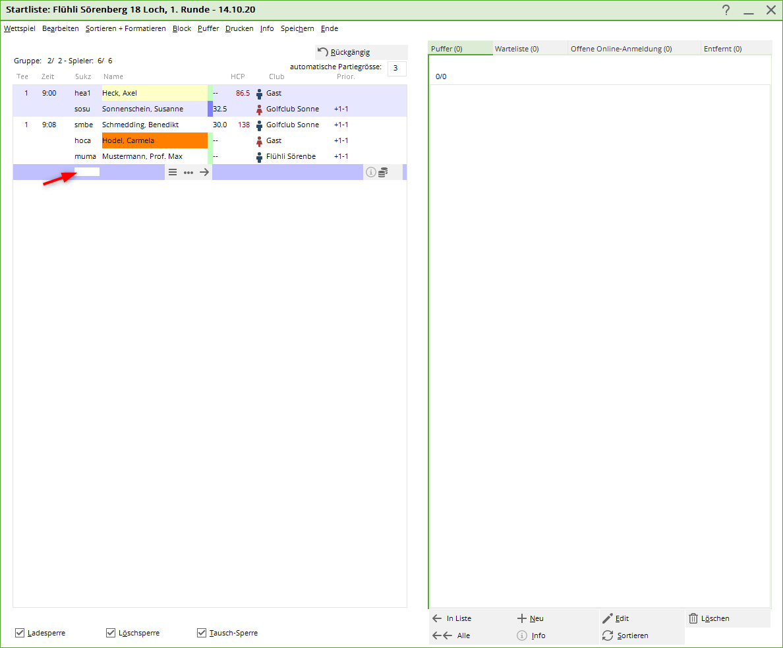This screenshot has width=783, height=648.
Task: Click the automatische Partiegrösse input field
Action: [397, 69]
